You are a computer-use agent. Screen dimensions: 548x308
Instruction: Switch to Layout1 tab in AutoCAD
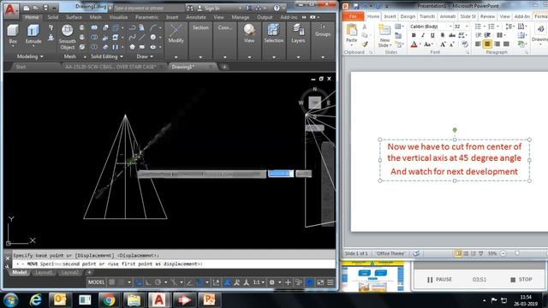(x=44, y=272)
